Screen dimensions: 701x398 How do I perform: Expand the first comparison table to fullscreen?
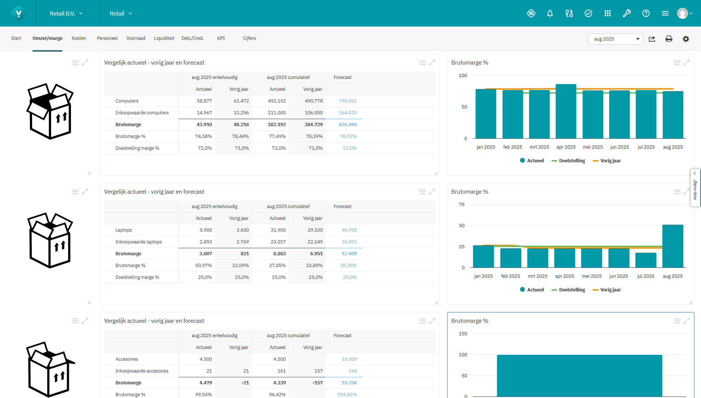[432, 62]
